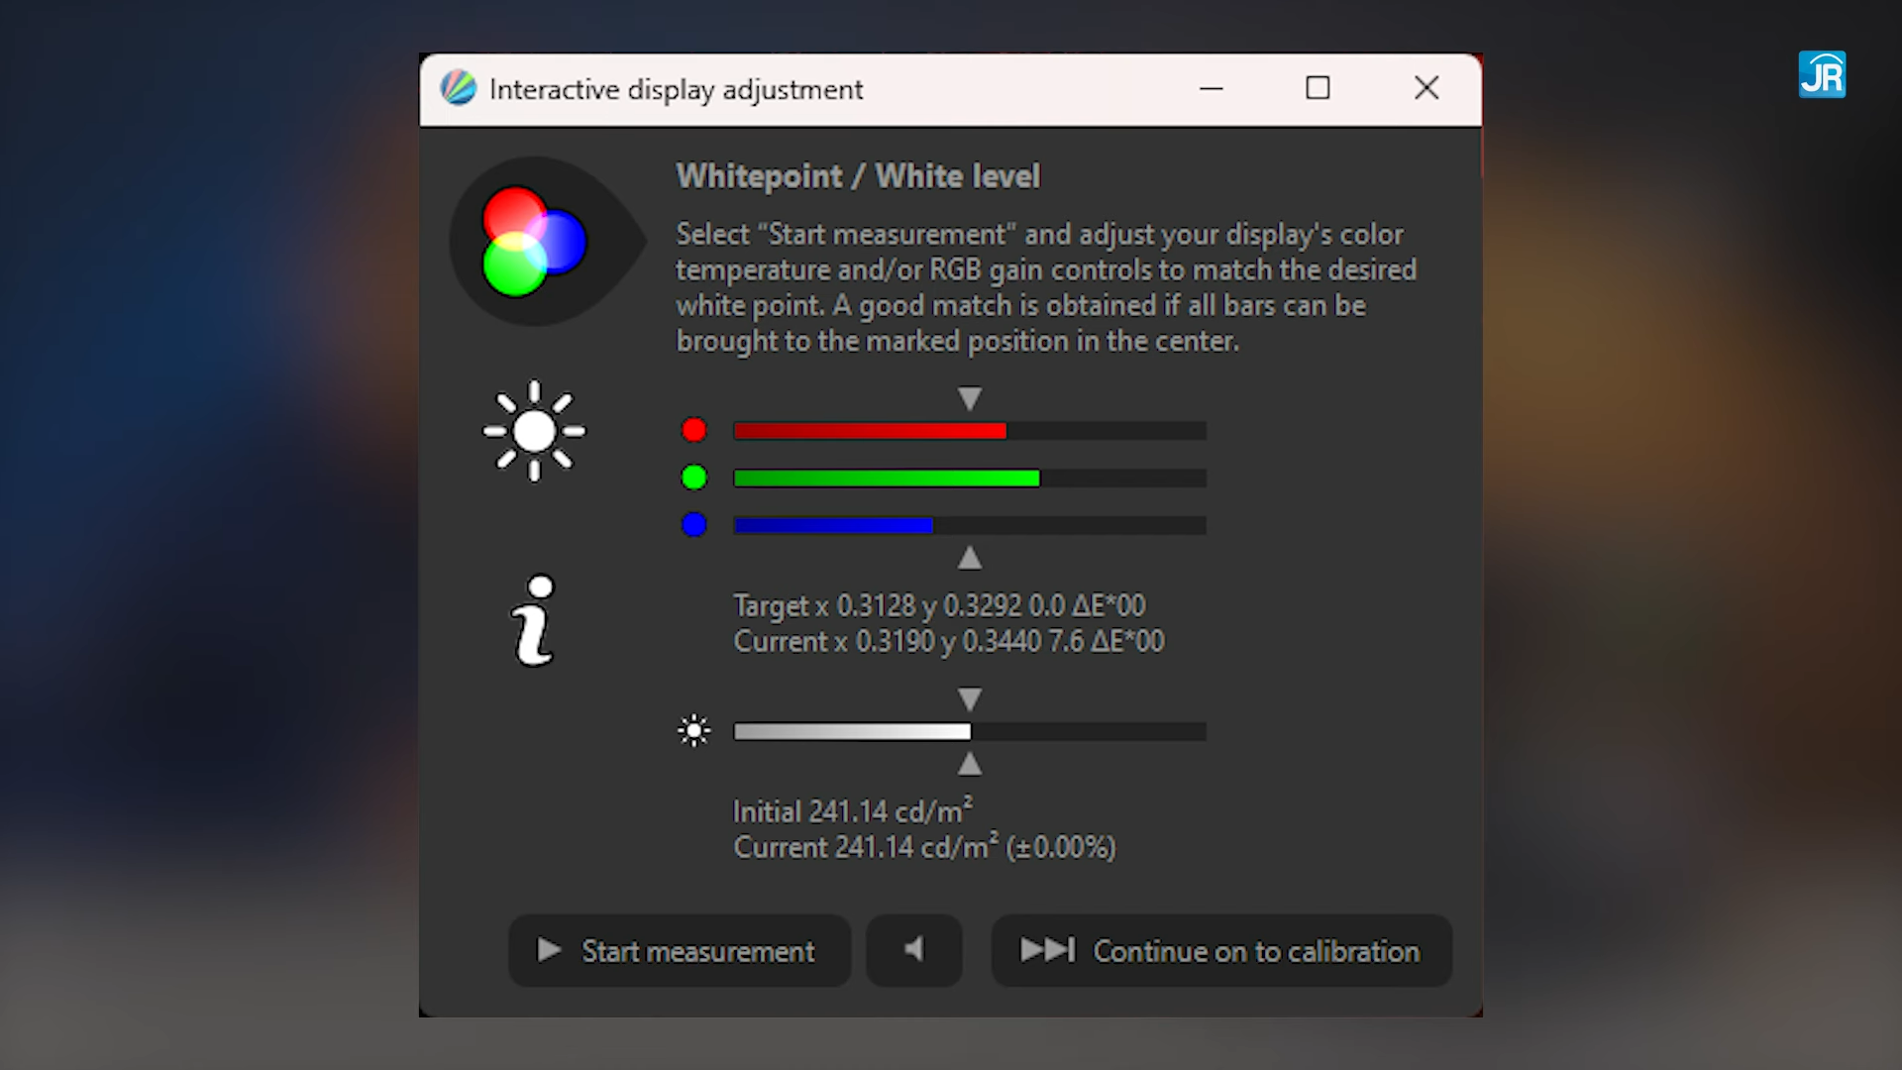Click the blue channel dot indicator
The image size is (1902, 1070).
coord(694,524)
